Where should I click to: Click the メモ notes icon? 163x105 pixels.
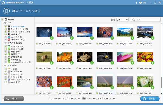9,69
